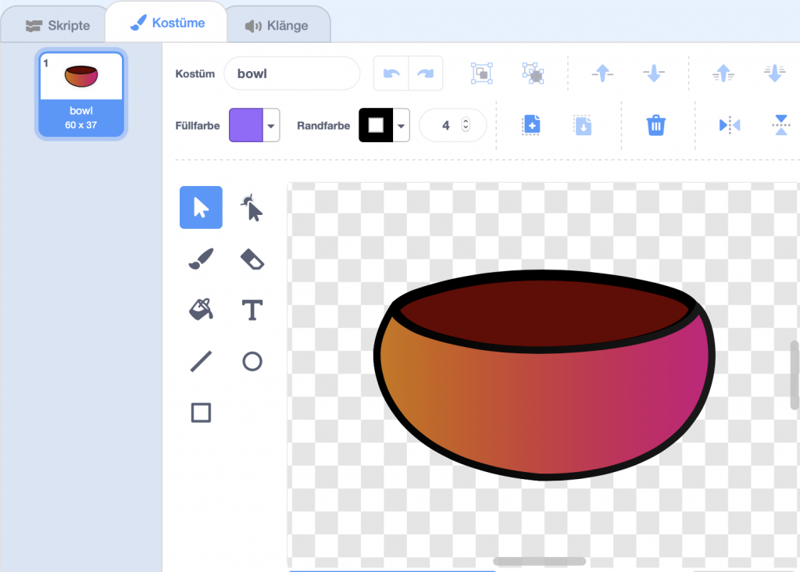Screen dimensions: 800x572
Task: Click the Ungroup objects icon
Action: click(x=533, y=73)
